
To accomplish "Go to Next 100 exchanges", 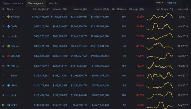I will pyautogui.click(x=173, y=3).
